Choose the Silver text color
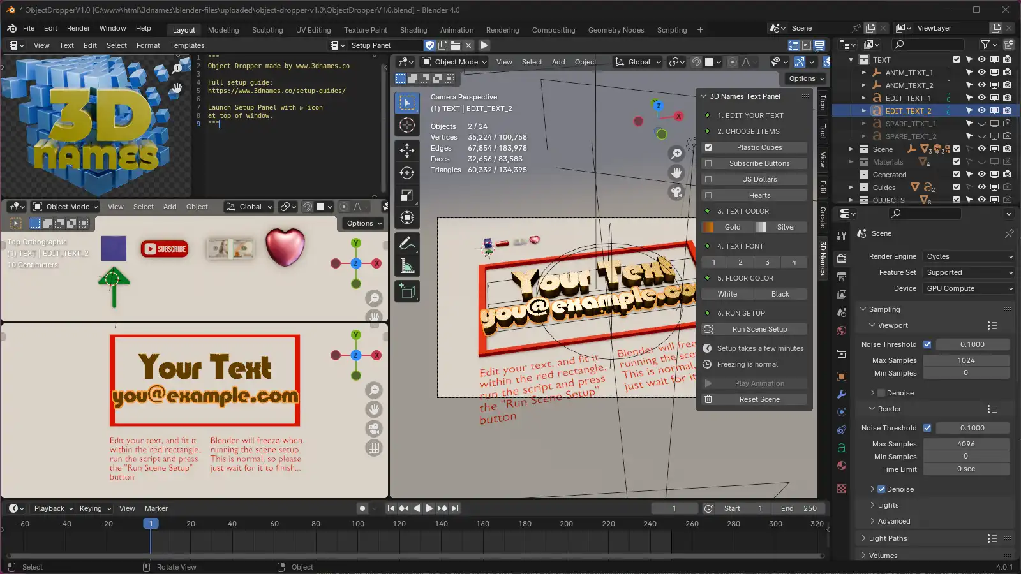The height and width of the screenshot is (574, 1021). [x=781, y=227]
